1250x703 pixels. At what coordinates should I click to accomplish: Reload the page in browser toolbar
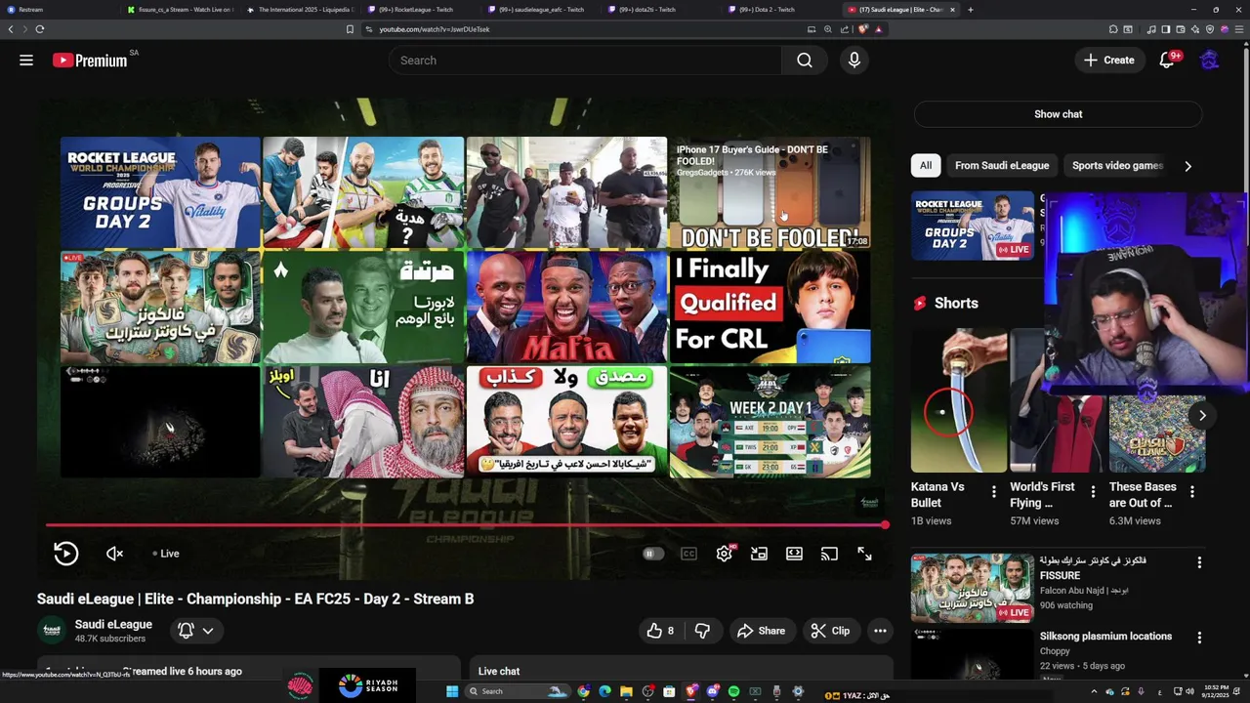(x=40, y=29)
